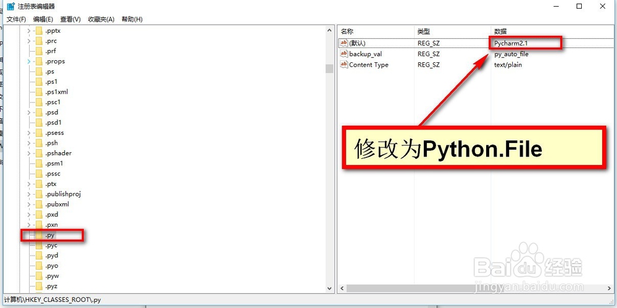Click the .ps1xml folder icon

coord(38,92)
